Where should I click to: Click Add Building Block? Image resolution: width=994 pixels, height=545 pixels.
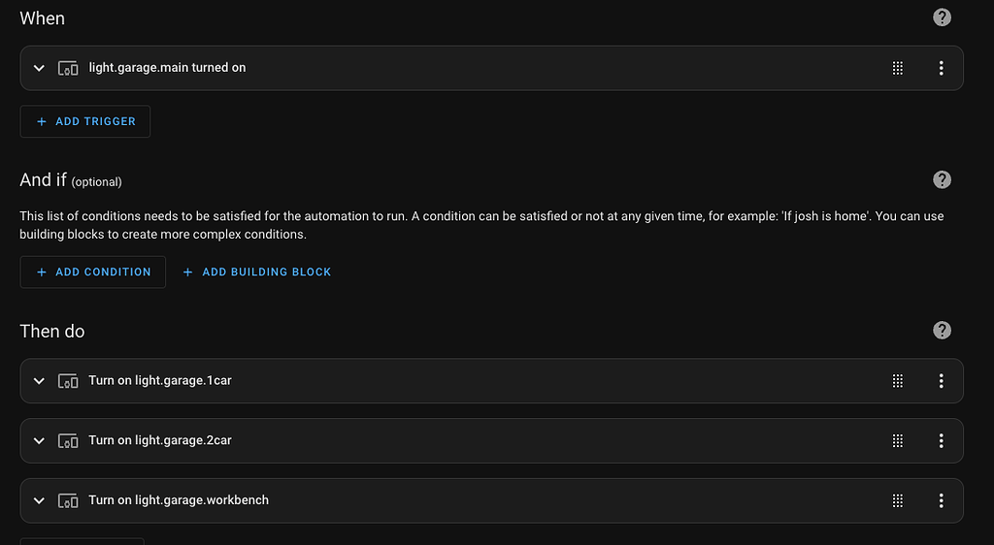(256, 272)
